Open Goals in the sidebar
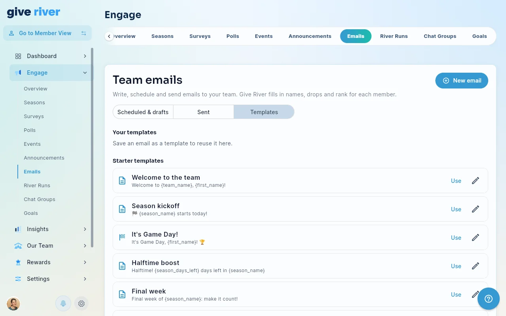 [x=31, y=213]
